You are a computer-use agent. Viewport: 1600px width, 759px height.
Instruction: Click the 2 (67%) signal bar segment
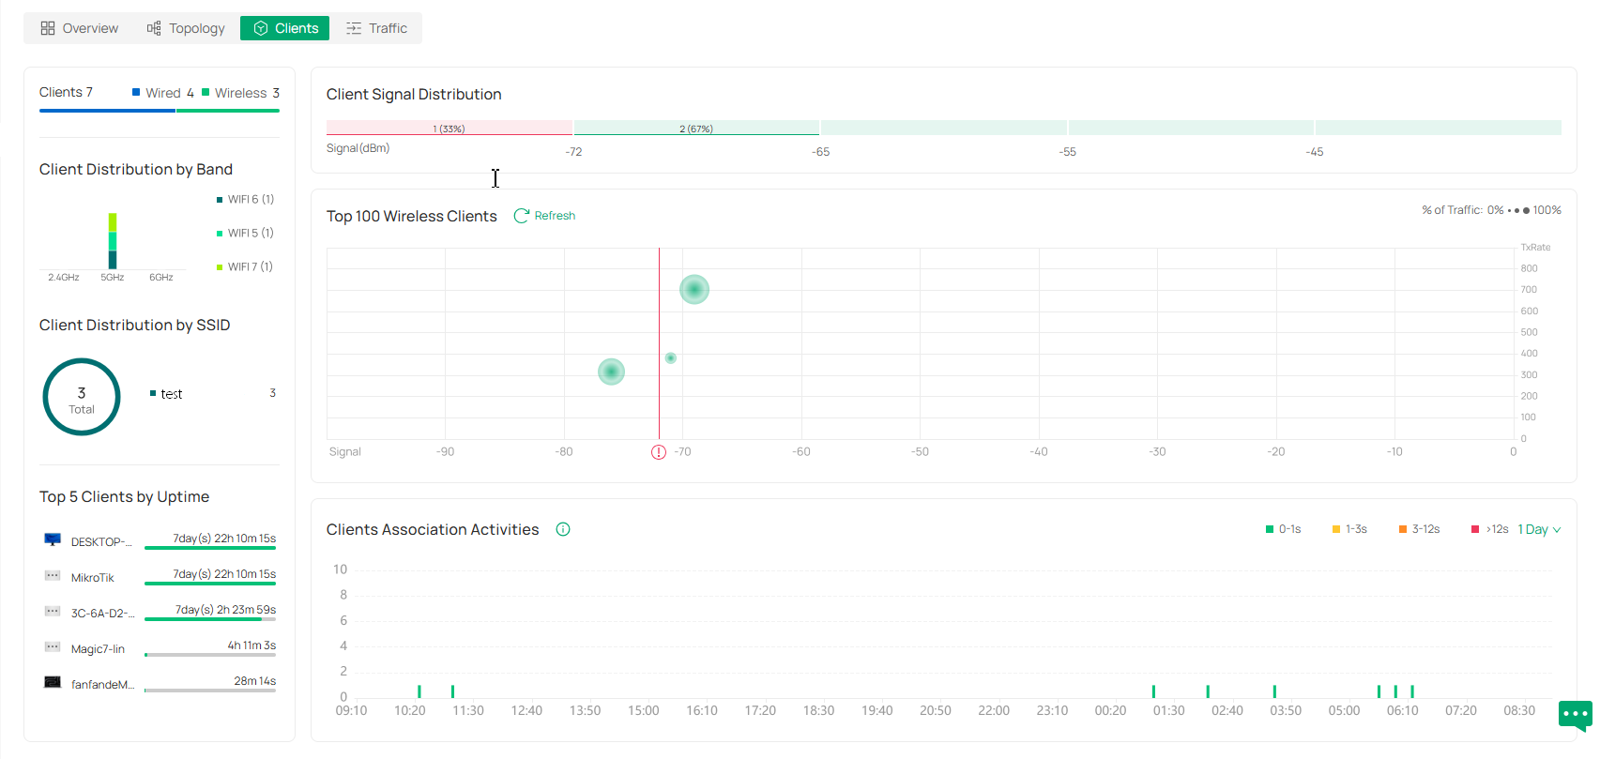[x=696, y=128]
